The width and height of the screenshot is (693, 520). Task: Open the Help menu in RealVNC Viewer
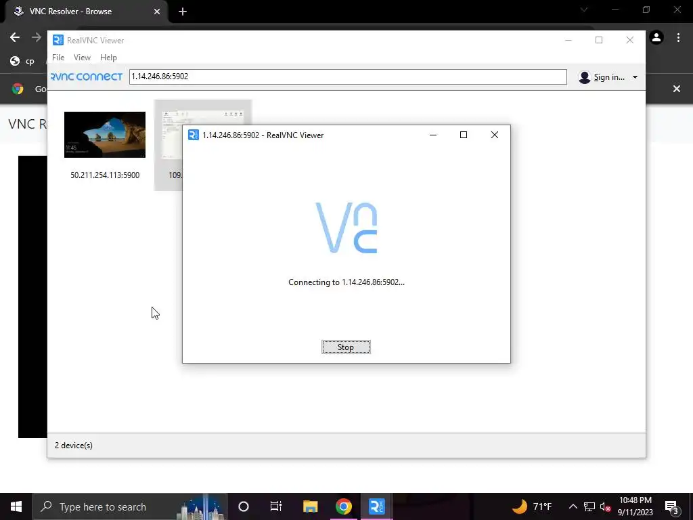108,58
